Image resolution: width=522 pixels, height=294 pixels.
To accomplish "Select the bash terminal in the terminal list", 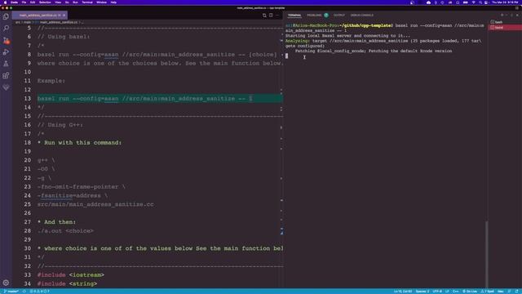I will coord(505,22).
